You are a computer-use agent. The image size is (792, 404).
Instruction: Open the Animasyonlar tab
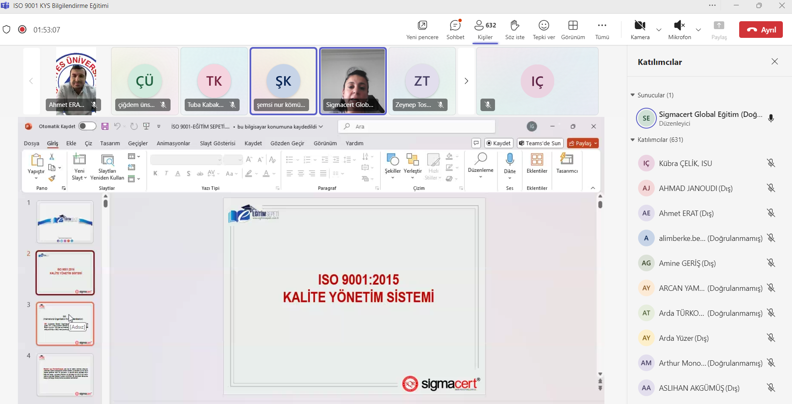point(173,143)
